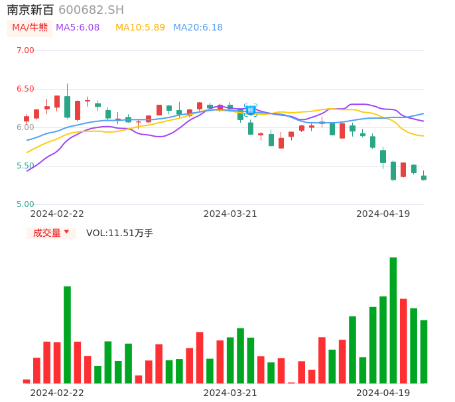Select the rightmost green volume bar
The image size is (455, 402).
point(424,352)
